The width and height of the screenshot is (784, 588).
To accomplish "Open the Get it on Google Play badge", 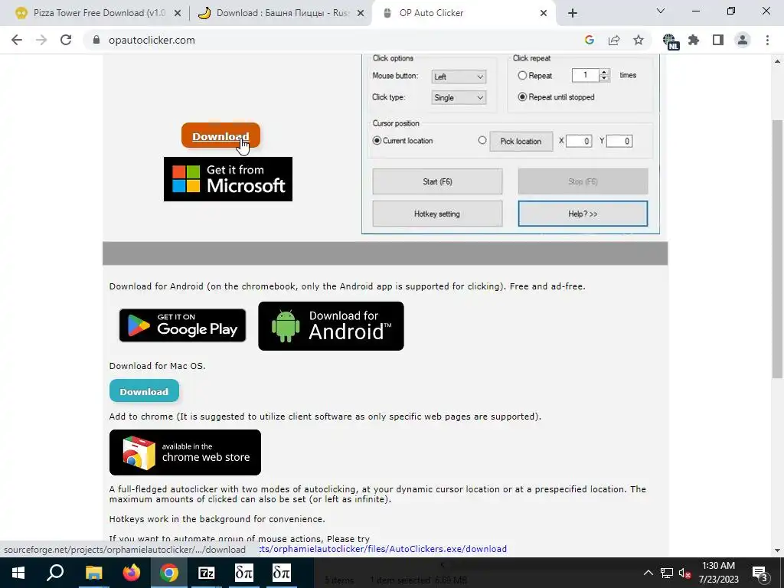I will click(182, 325).
